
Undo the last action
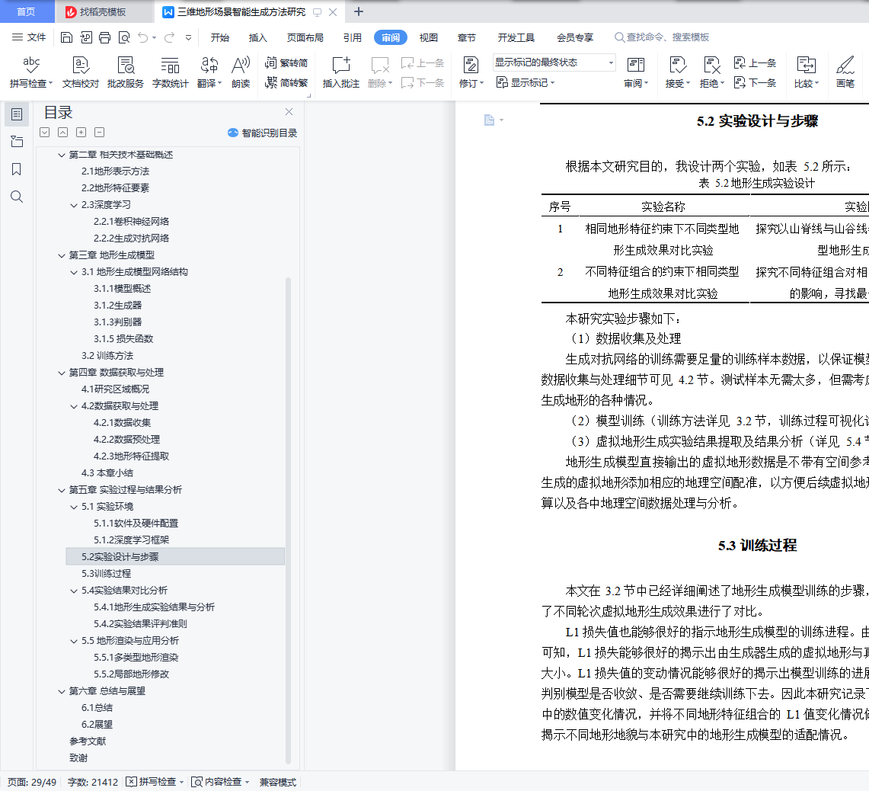pyautogui.click(x=143, y=37)
